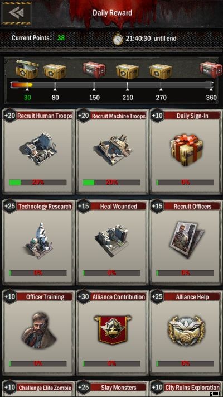Open the 30-point reward crate
This screenshot has width=223, height=397.
[27, 69]
